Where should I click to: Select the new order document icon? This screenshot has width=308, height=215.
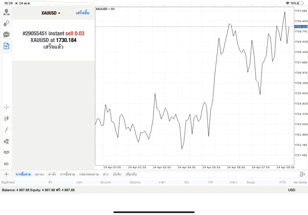[6, 46]
